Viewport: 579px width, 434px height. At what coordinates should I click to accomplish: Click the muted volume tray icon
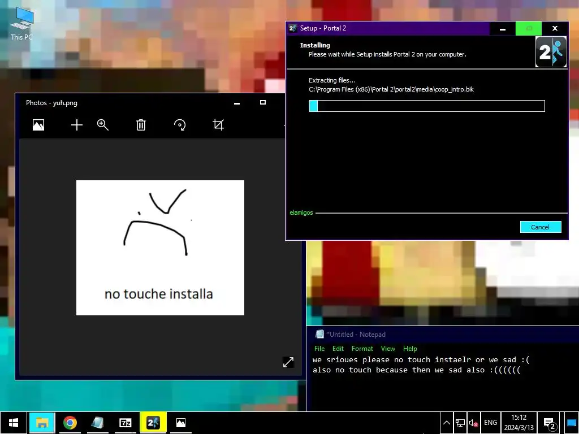tap(473, 423)
